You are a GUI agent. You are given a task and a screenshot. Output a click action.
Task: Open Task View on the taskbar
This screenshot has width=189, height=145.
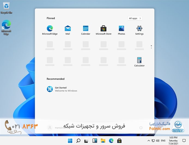[x=86, y=141]
